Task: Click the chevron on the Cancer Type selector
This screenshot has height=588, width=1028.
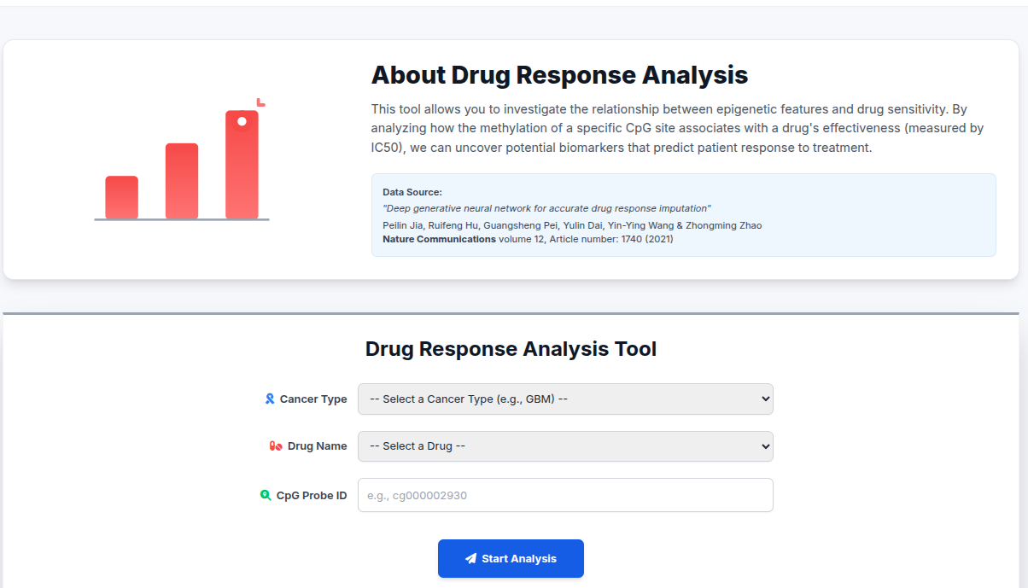Action: pyautogui.click(x=763, y=399)
